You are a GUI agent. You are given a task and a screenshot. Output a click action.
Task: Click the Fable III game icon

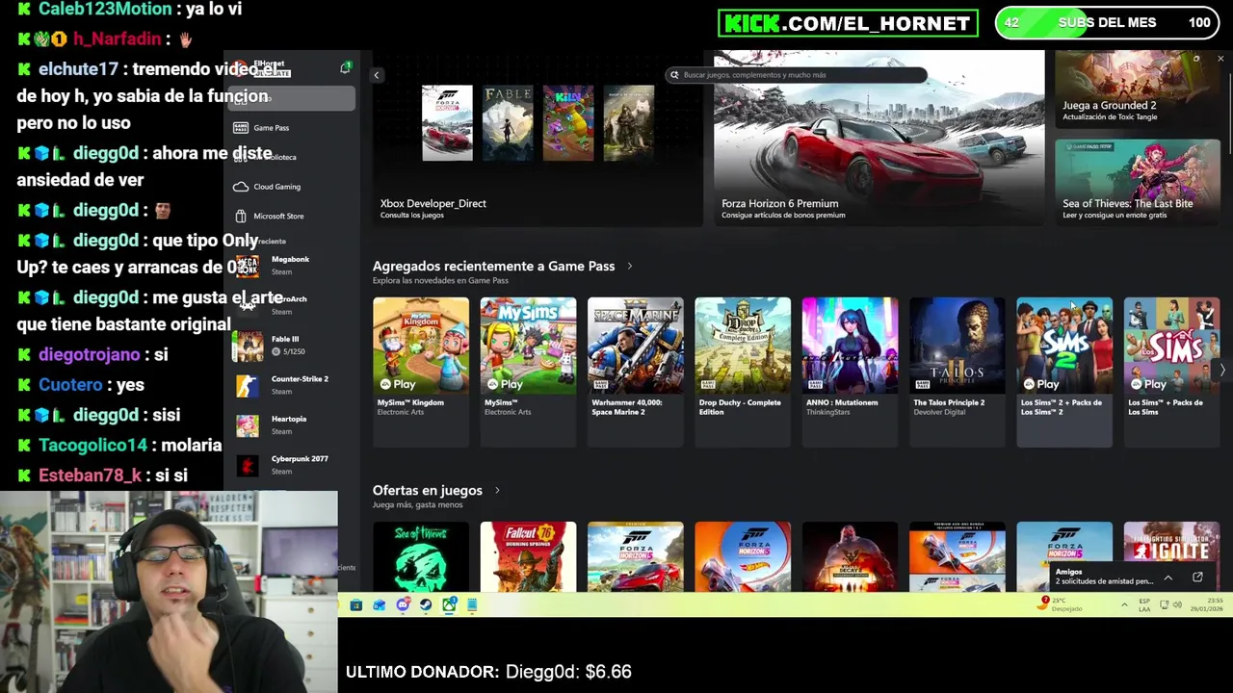(x=248, y=346)
